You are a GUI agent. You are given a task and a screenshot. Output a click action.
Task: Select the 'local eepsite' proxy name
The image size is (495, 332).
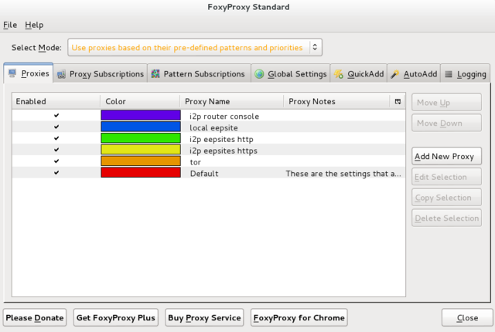pos(213,127)
